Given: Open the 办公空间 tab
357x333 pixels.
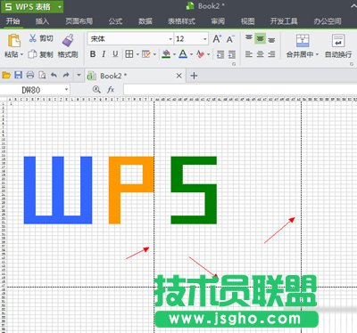Looking at the screenshot, I should [x=328, y=21].
